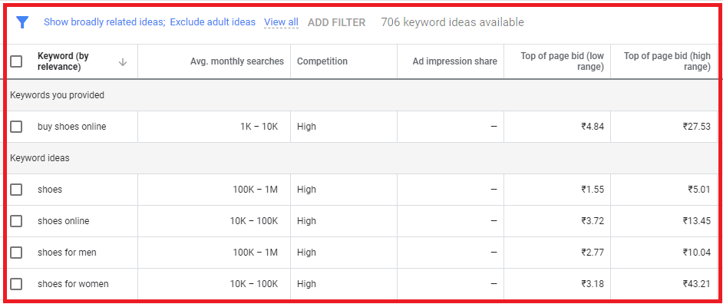Viewport: 723px width, 304px height.
Task: Click the ₹2.77 low bid value
Action: tap(593, 253)
